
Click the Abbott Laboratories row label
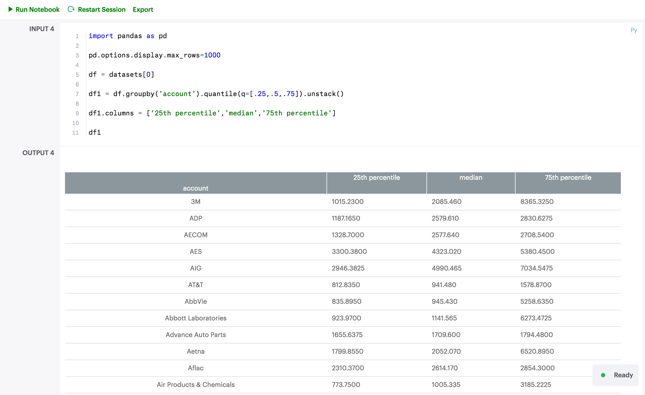[x=195, y=318]
